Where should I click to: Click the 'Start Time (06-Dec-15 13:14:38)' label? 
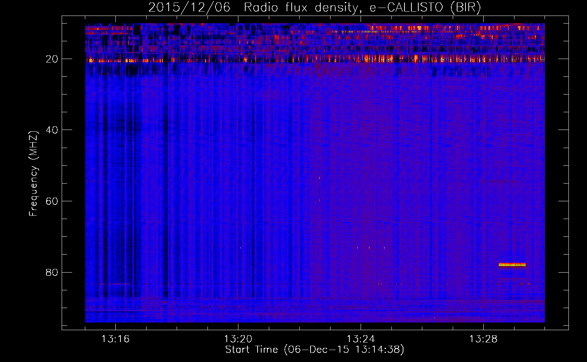(315, 349)
